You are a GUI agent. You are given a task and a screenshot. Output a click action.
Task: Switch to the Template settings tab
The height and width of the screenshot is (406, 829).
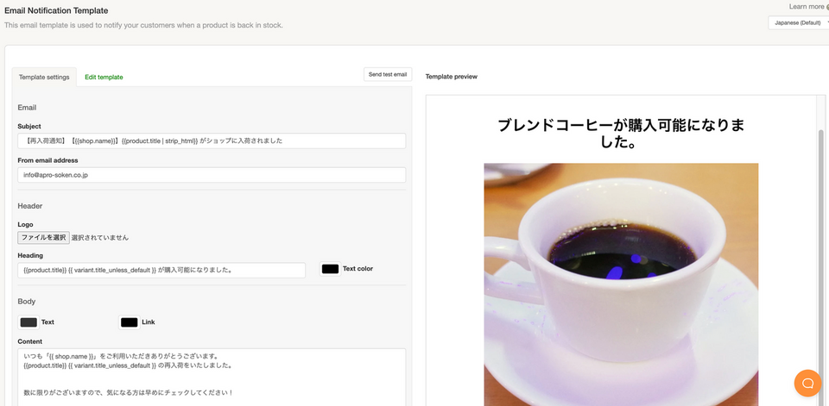pos(44,77)
